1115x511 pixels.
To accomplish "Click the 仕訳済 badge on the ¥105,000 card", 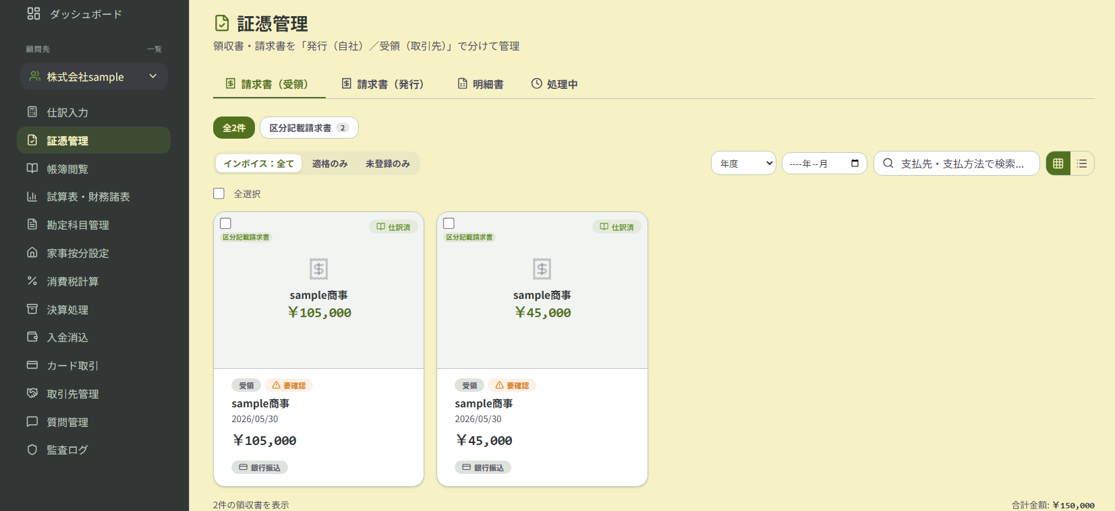I will (393, 227).
